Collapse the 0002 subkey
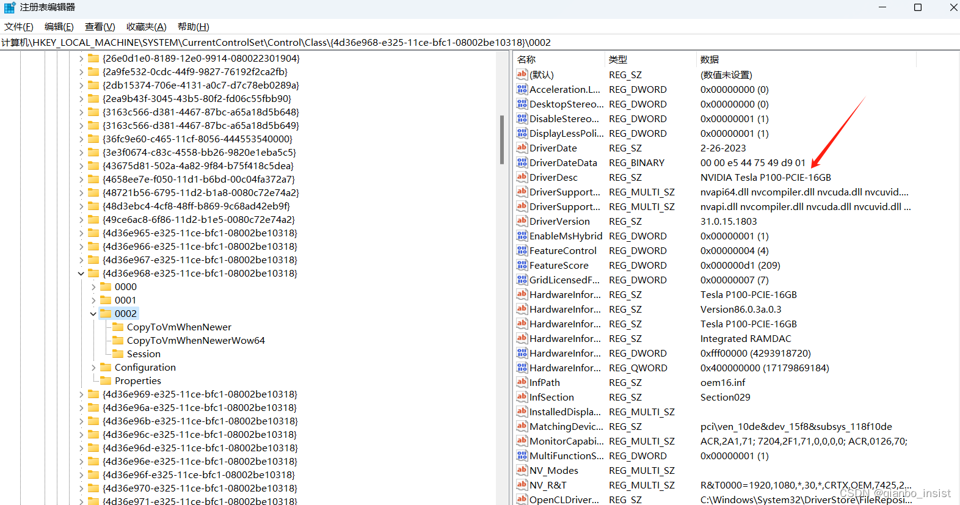 click(93, 314)
